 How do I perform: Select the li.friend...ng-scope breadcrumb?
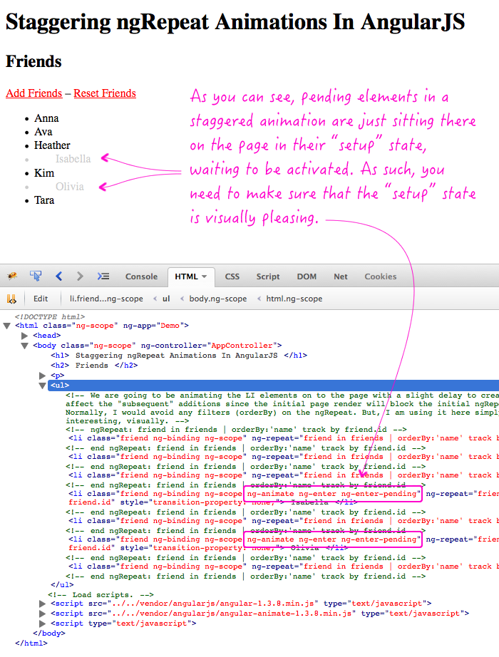pos(106,299)
